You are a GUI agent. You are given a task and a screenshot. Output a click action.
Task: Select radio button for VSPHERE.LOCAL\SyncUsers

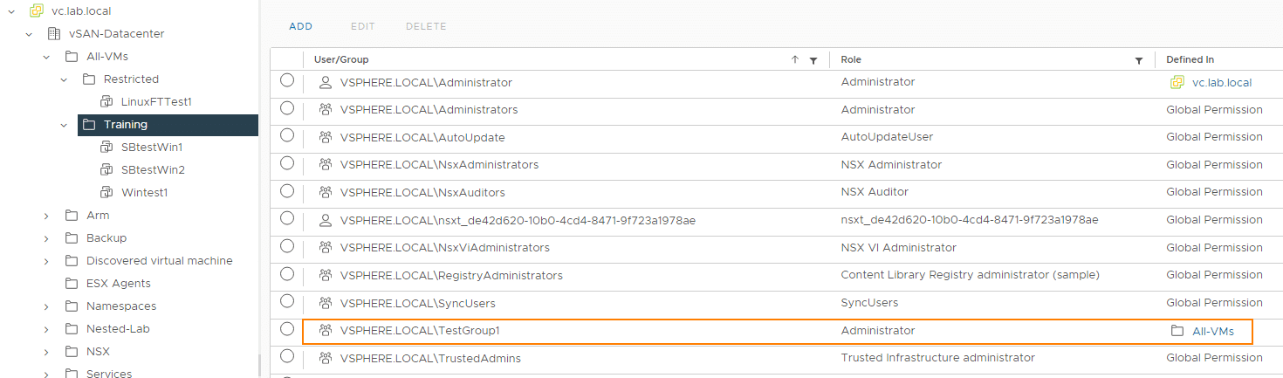click(287, 301)
